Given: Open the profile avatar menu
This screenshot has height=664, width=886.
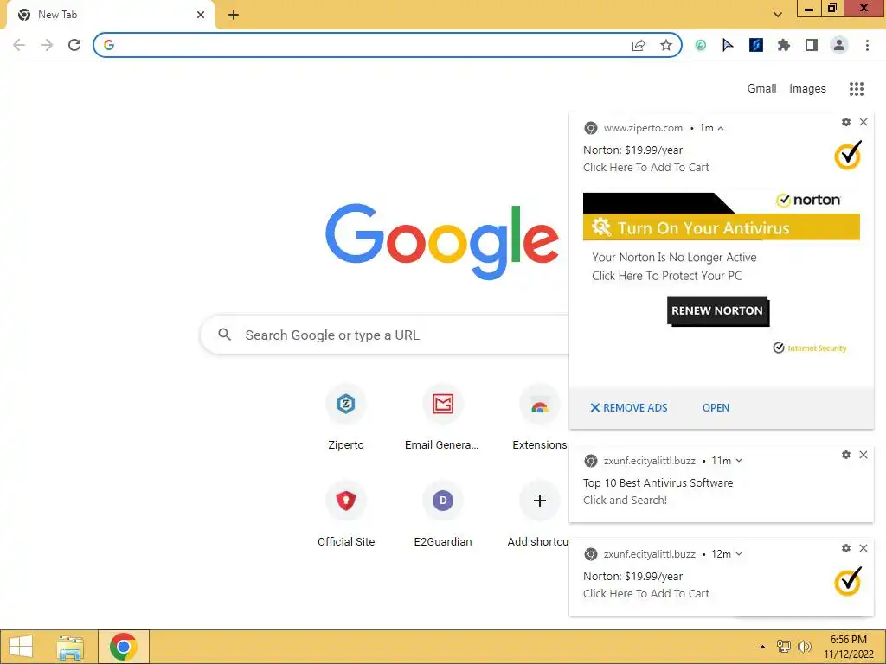Looking at the screenshot, I should tap(839, 45).
